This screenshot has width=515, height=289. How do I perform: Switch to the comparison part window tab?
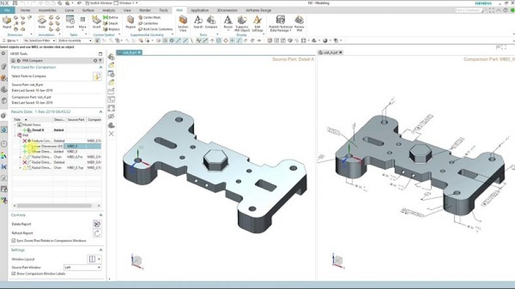click(x=331, y=52)
